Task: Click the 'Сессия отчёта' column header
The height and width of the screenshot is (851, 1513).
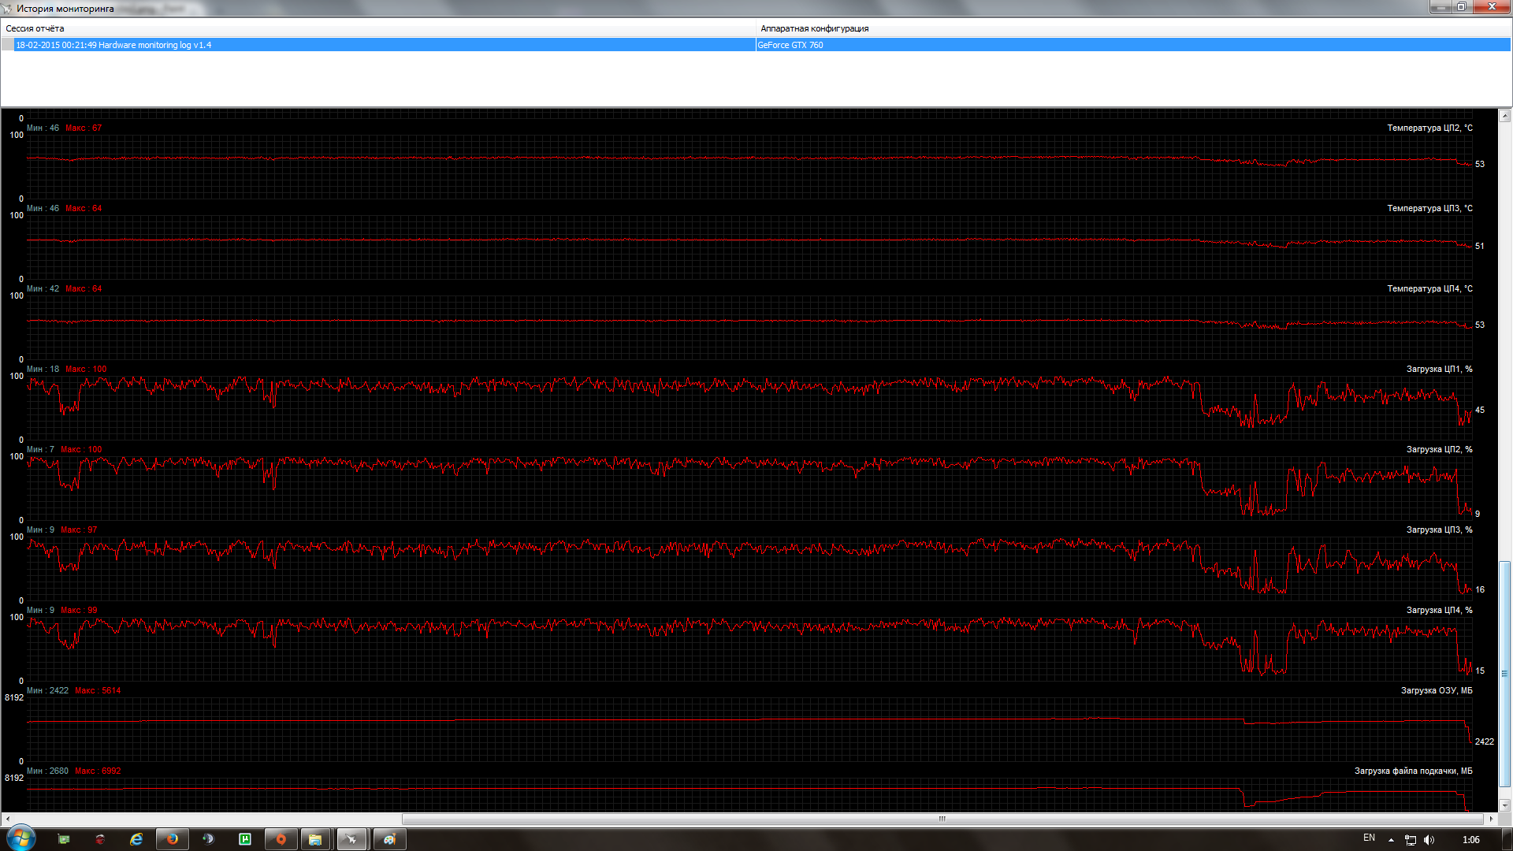Action: tap(35, 28)
